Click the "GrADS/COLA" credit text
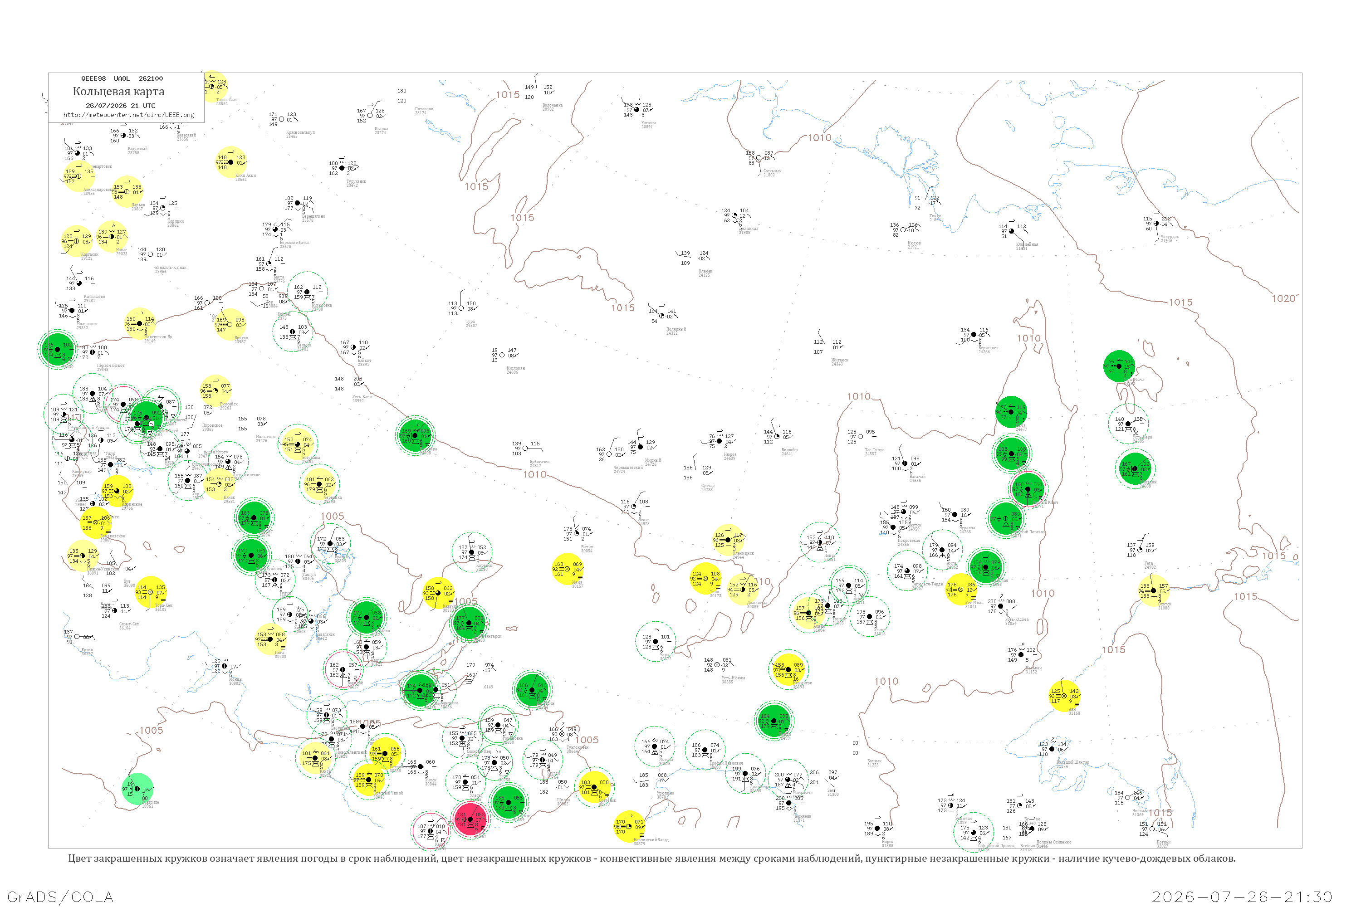The width and height of the screenshot is (1361, 907). tap(60, 897)
